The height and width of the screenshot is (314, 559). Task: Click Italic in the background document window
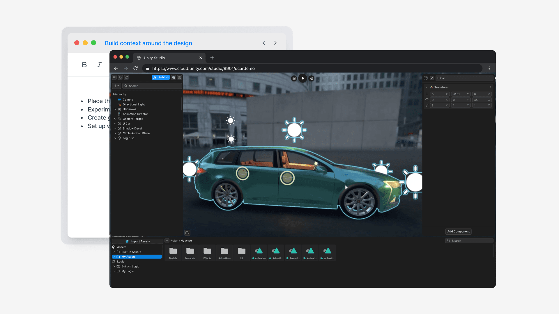tap(99, 65)
